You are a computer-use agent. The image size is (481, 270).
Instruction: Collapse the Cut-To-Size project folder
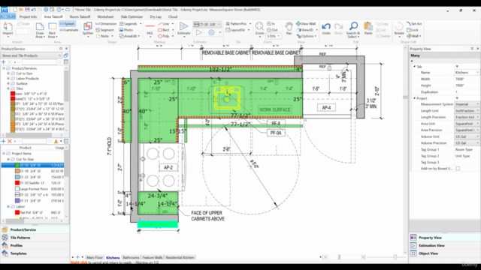tap(8, 159)
